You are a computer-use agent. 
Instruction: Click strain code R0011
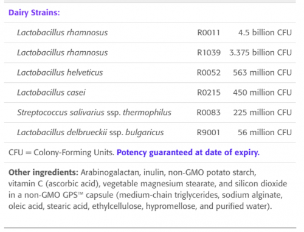tap(209, 33)
